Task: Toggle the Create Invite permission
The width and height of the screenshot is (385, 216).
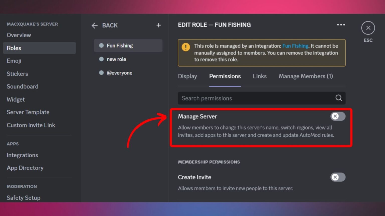Action: [x=338, y=177]
